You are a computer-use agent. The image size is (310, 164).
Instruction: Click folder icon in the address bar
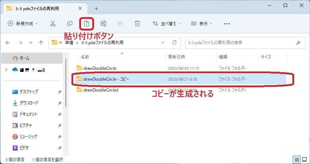54,42
